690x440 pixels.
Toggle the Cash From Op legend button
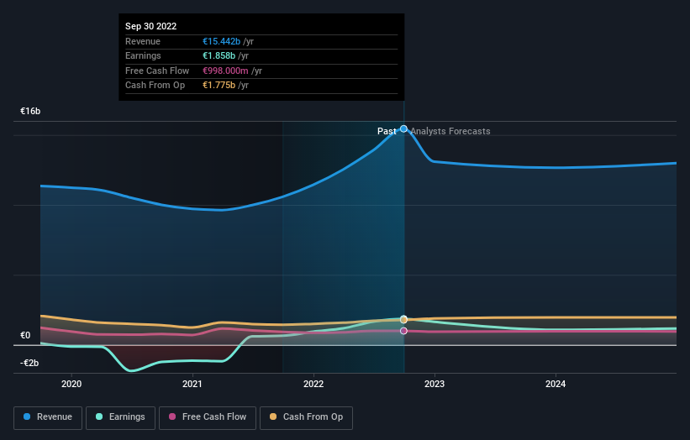[x=306, y=417]
